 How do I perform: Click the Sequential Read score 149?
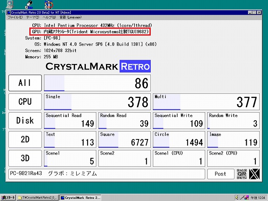click(88, 124)
